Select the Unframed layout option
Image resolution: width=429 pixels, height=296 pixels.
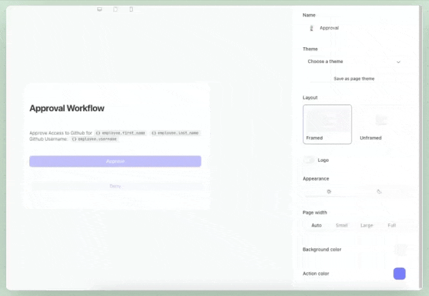point(381,124)
